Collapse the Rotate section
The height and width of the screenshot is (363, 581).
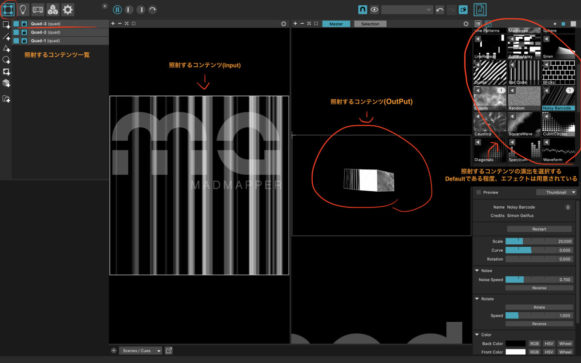[x=476, y=299]
